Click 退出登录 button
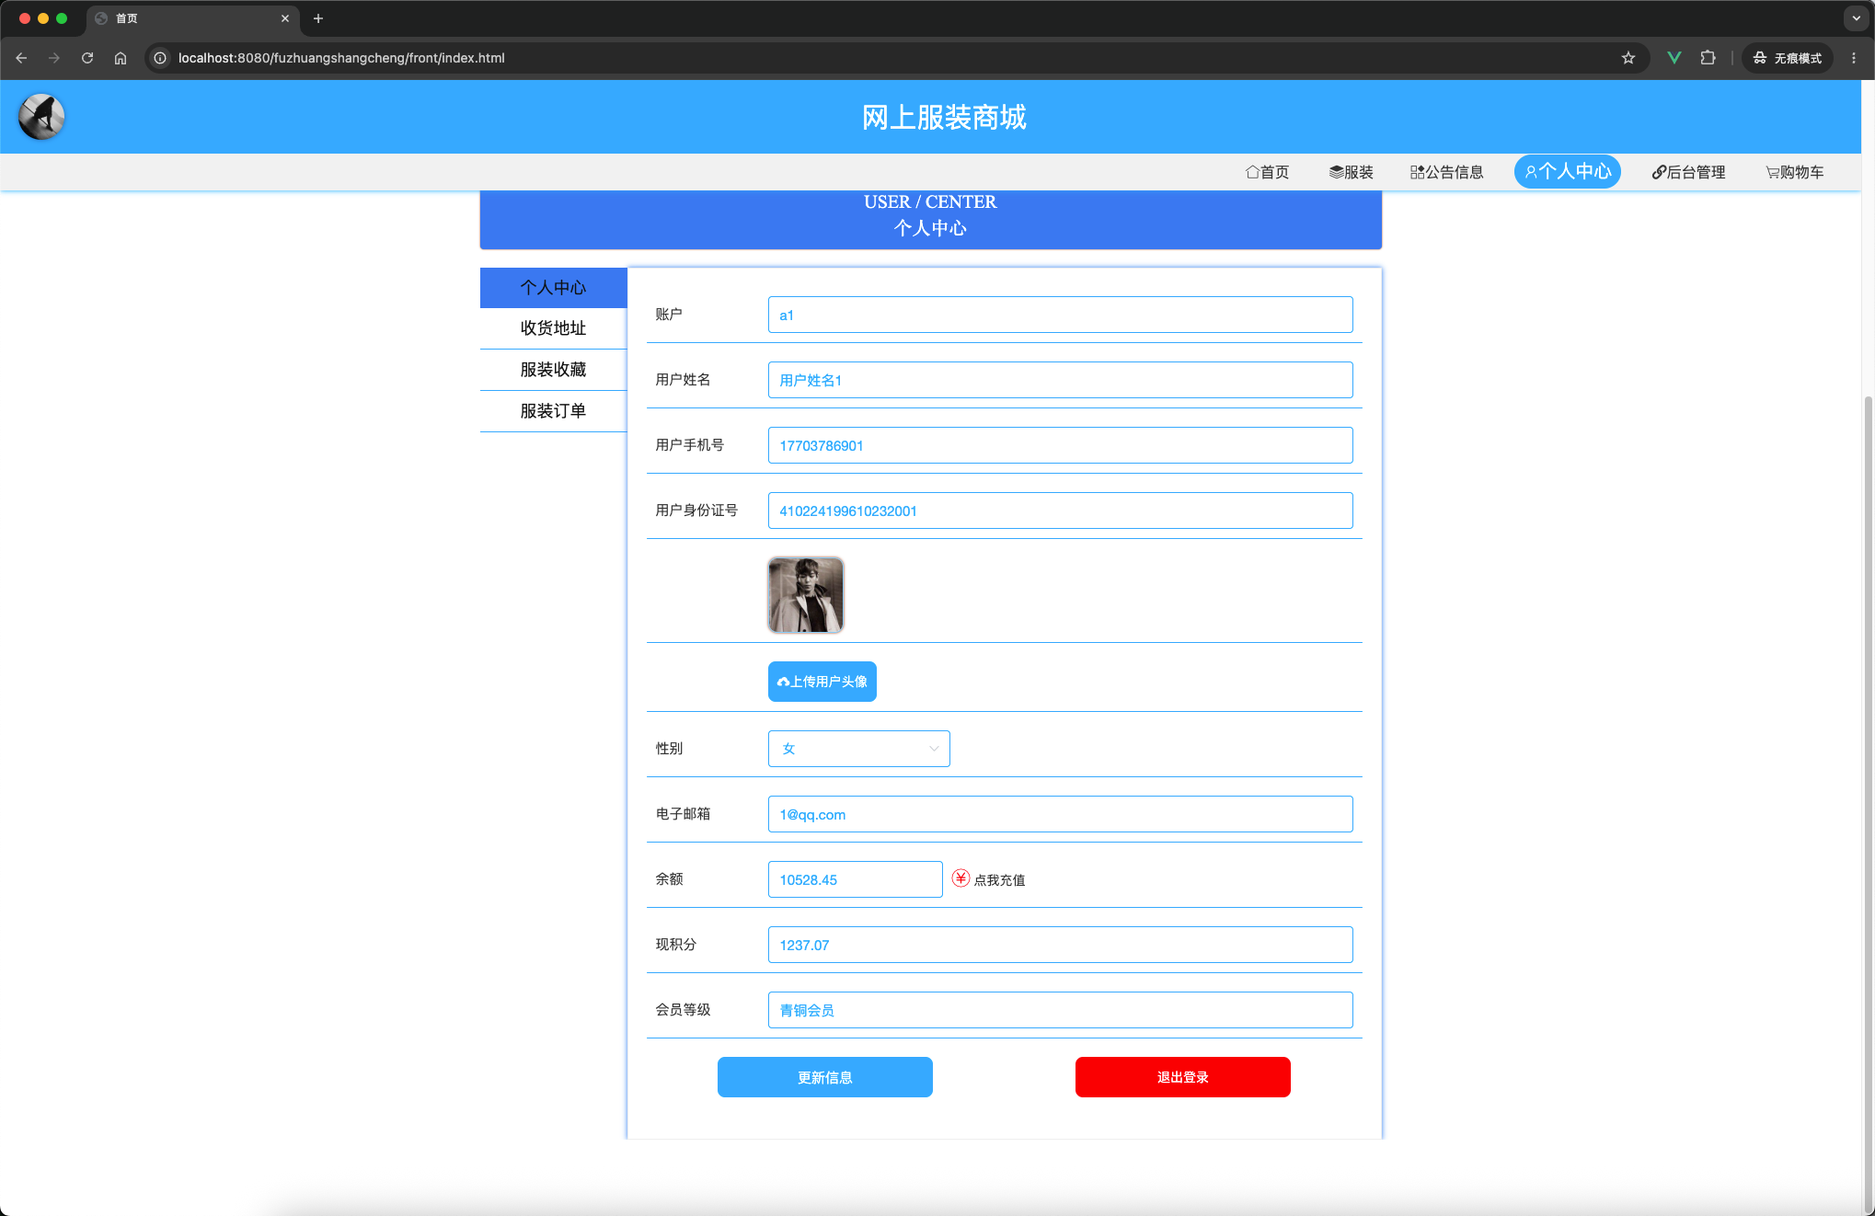Image resolution: width=1875 pixels, height=1216 pixels. (x=1183, y=1077)
